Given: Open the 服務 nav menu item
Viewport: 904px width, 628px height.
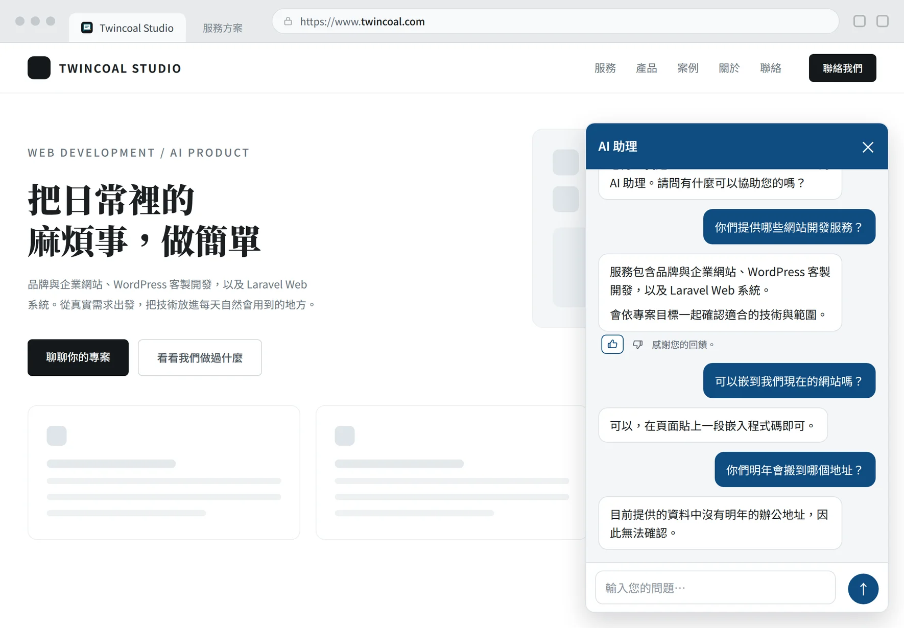Looking at the screenshot, I should tap(605, 68).
